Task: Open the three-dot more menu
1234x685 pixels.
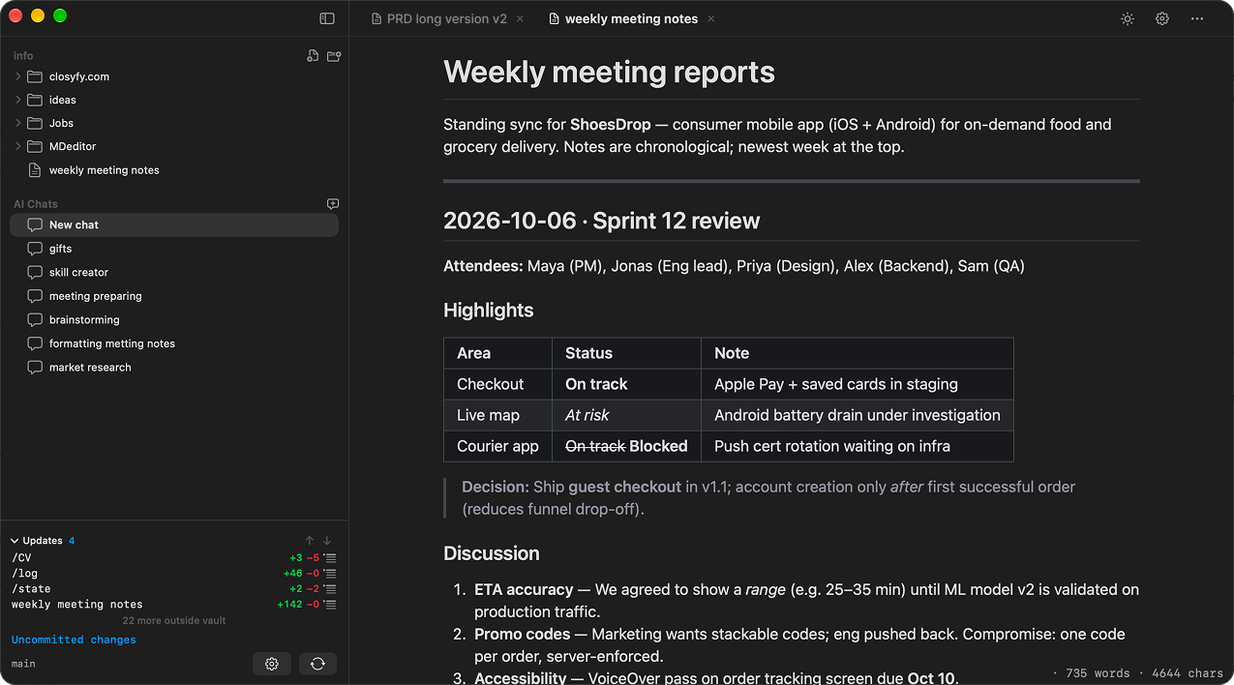Action: pos(1197,18)
